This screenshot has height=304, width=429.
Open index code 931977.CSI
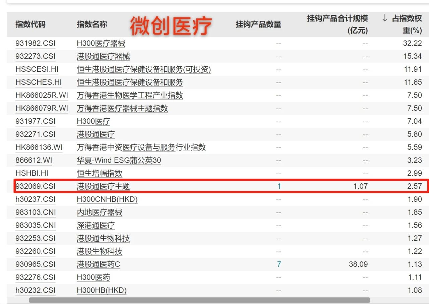(35, 121)
